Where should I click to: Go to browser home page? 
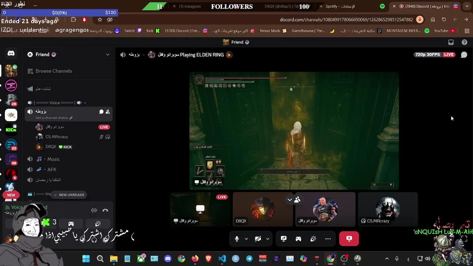coord(433,20)
